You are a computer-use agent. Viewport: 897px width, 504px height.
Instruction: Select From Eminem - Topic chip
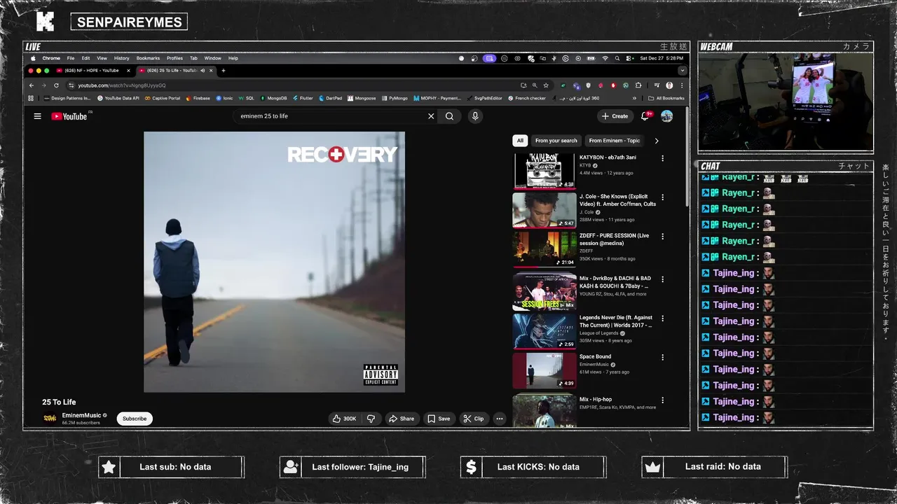(615, 141)
